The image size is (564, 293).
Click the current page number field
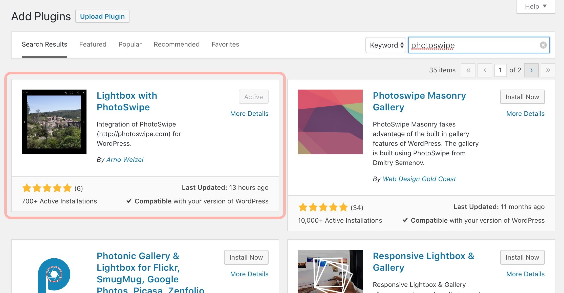point(500,70)
